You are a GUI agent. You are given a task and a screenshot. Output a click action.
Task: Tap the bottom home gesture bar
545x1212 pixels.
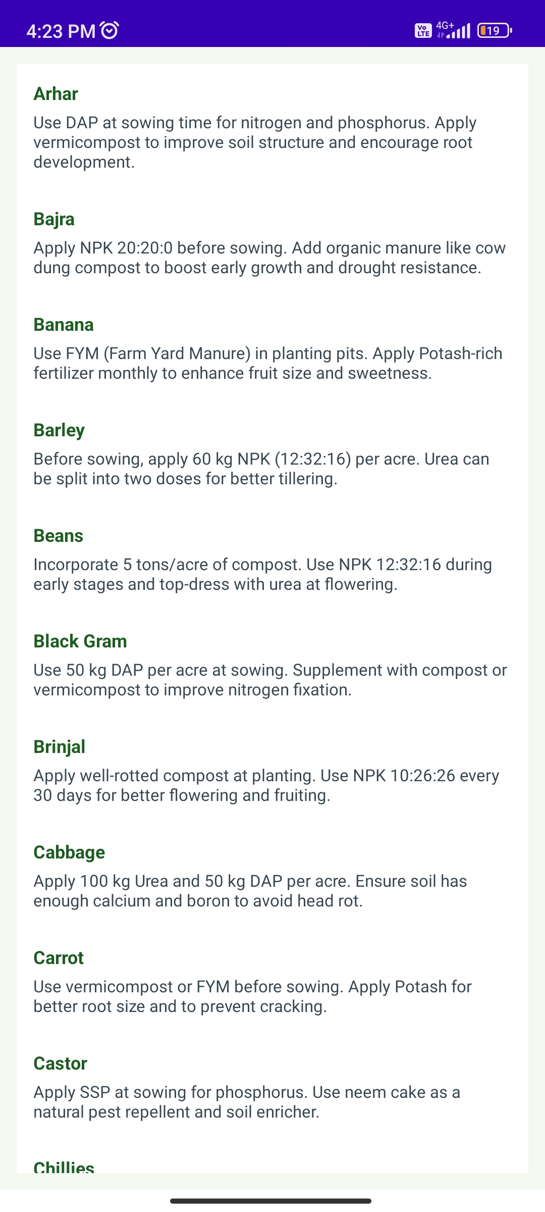[271, 1201]
